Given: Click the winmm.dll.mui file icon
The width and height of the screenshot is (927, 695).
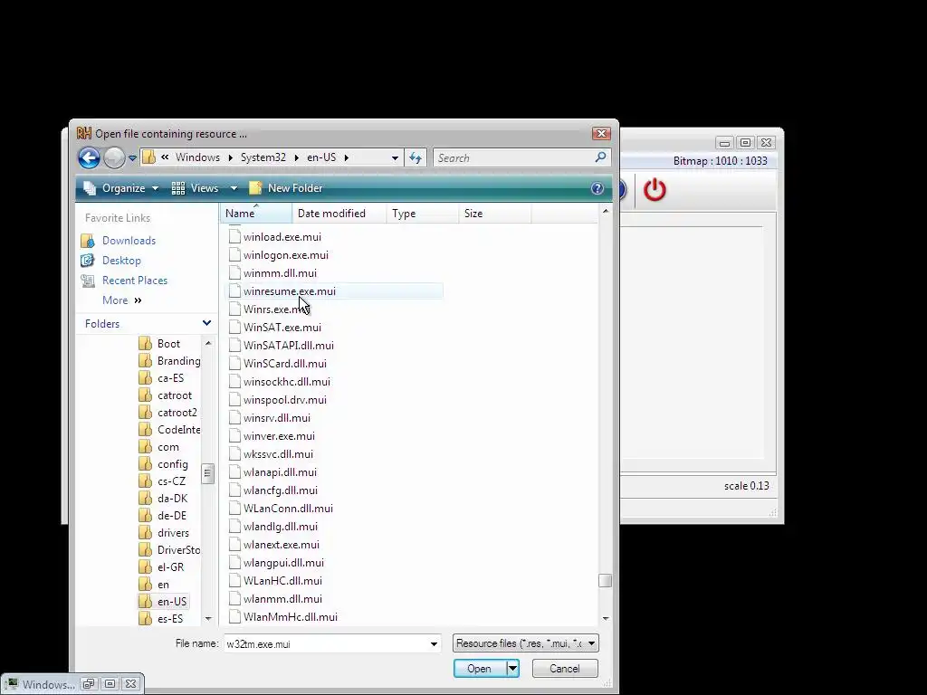Looking at the screenshot, I should coord(234,273).
